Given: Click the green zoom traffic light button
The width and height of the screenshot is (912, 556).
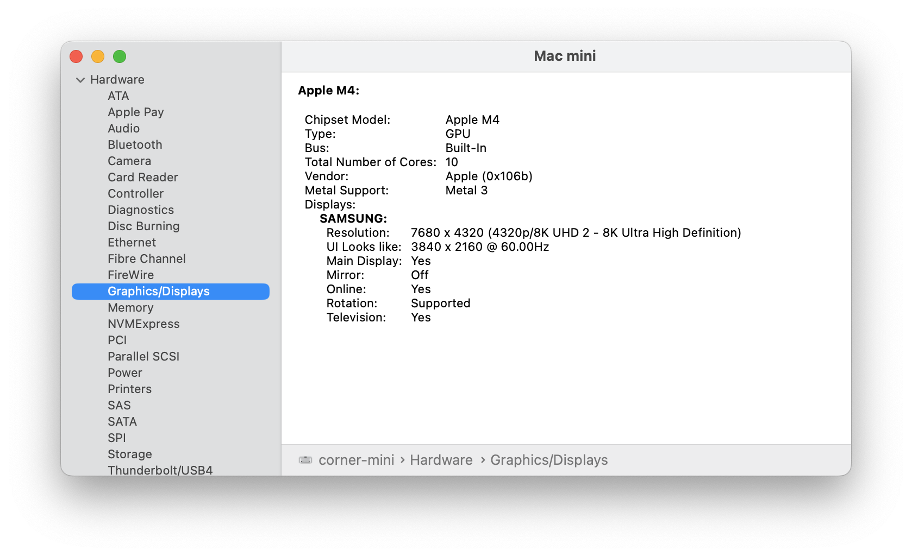Looking at the screenshot, I should [119, 56].
